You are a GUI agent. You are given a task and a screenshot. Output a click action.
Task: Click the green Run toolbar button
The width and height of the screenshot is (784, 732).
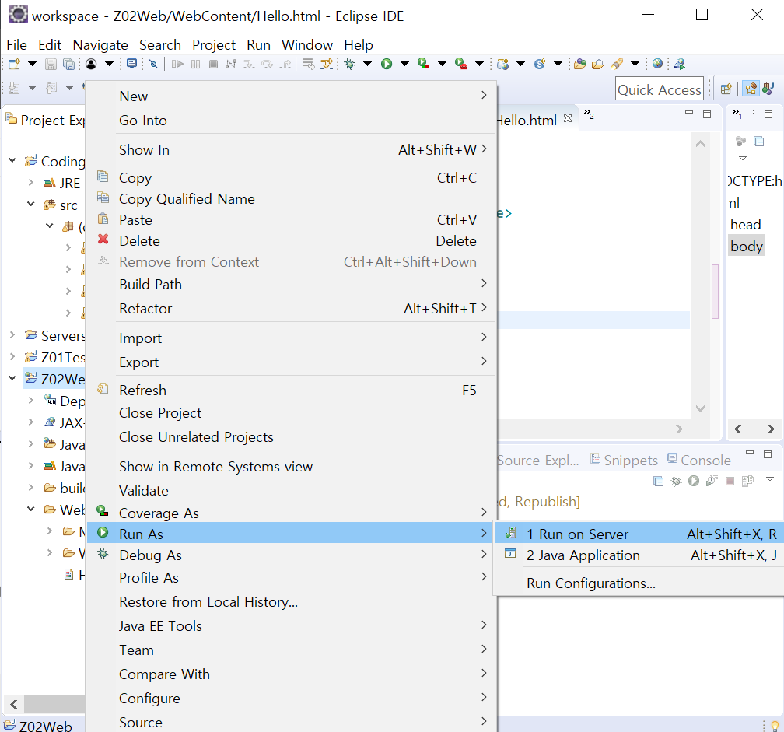click(x=387, y=64)
